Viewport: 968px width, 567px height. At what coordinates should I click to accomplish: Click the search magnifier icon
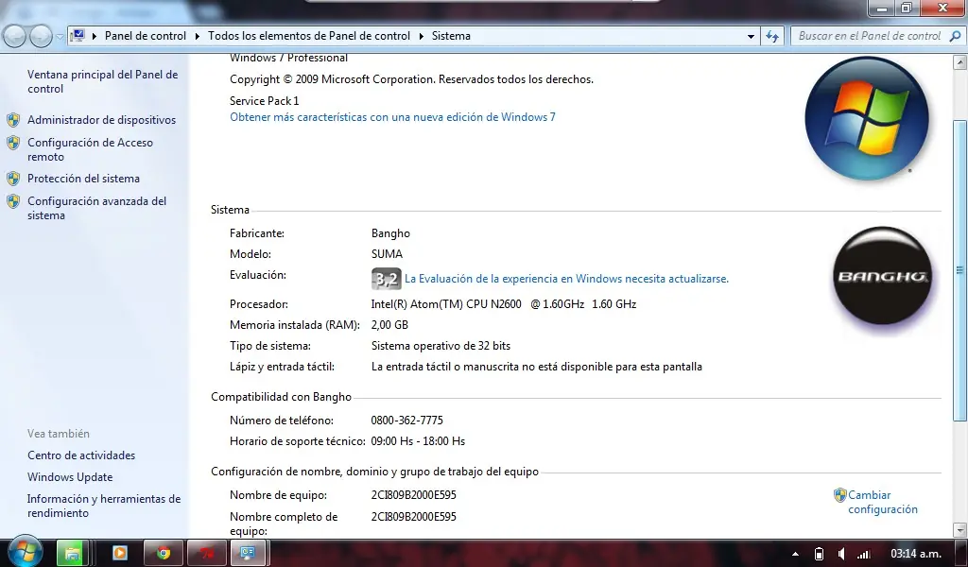955,37
